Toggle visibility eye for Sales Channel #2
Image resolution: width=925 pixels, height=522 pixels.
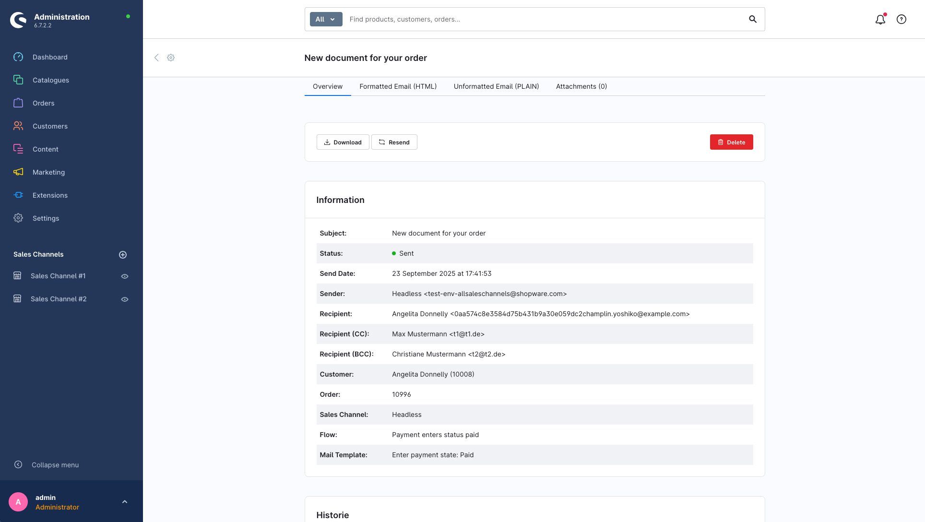point(125,299)
